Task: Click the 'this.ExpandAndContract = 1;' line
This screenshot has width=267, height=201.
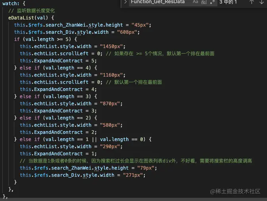Action: click(x=58, y=154)
